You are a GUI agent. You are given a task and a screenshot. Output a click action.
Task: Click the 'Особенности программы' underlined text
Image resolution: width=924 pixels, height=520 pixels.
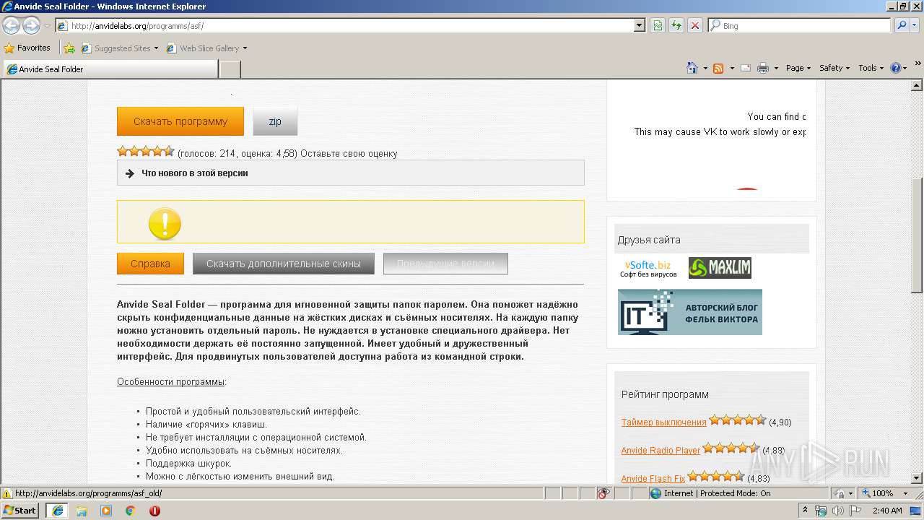click(170, 381)
